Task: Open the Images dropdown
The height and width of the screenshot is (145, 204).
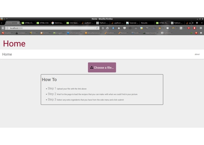Action: pos(59,33)
